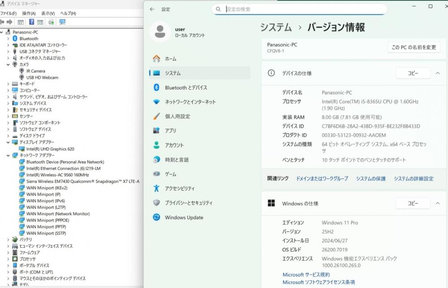Viewport: 448px width, 288px height.
Task: Click the show/hide console tree toolbar icon
Action: coord(21,22)
